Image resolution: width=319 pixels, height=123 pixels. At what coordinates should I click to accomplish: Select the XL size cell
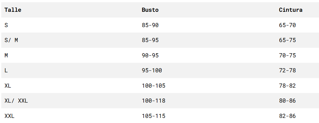8,86
